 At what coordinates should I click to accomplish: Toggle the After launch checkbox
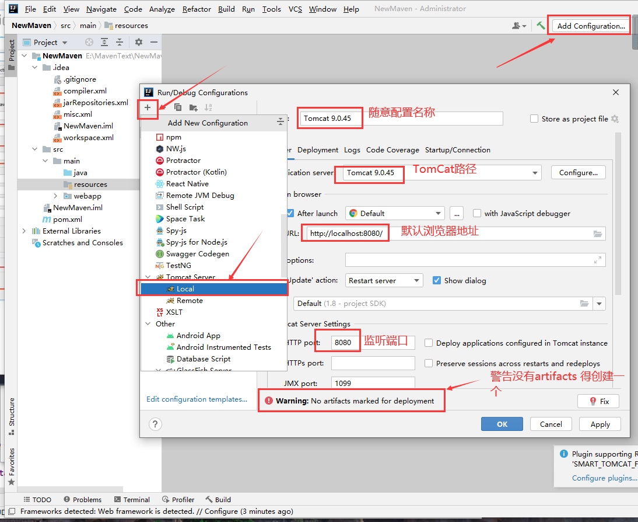290,213
